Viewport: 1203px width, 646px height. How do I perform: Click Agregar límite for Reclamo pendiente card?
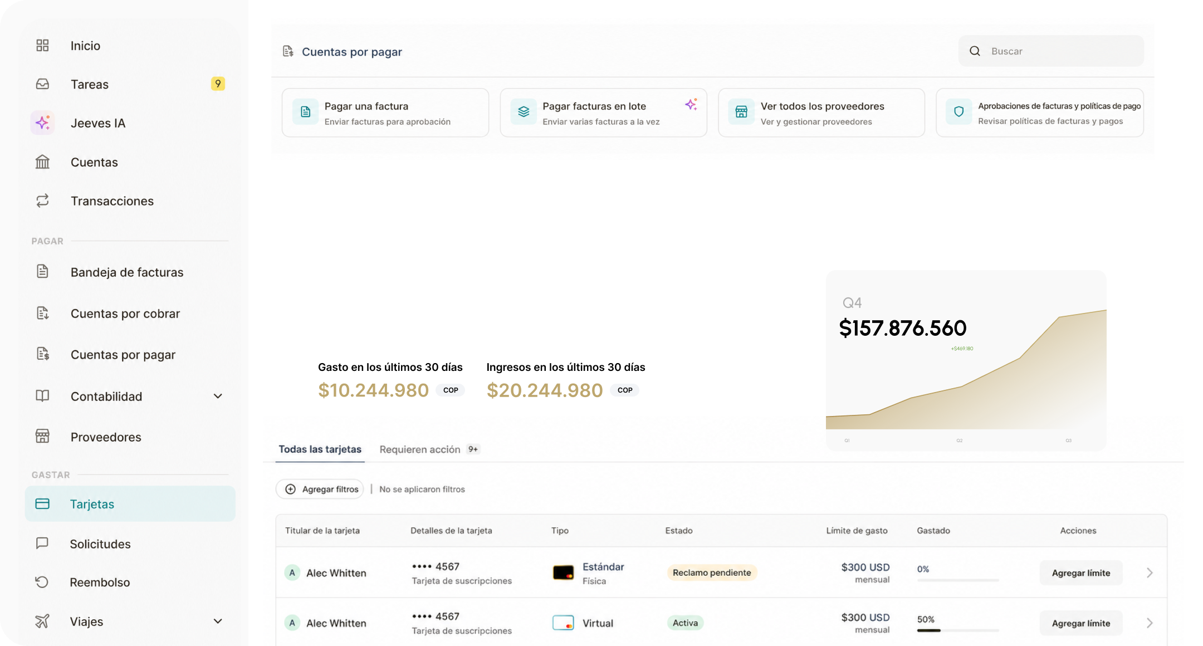tap(1081, 572)
